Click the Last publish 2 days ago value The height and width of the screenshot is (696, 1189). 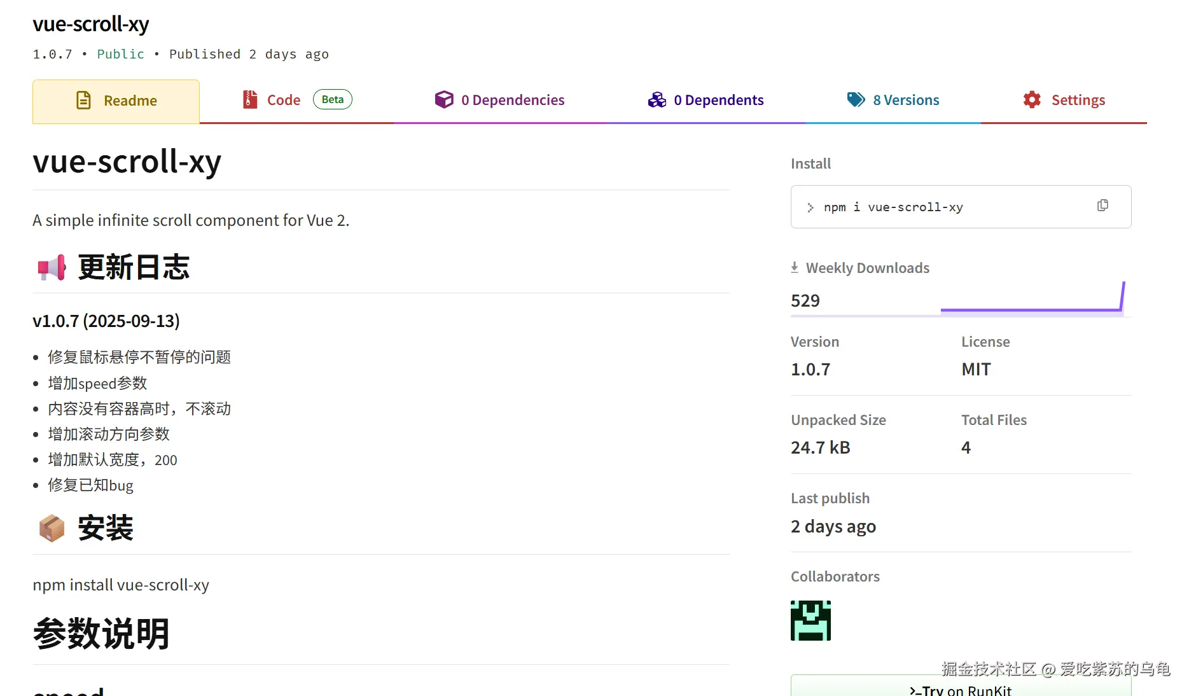[x=833, y=527]
